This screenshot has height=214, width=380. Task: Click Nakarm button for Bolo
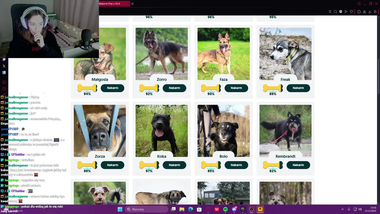coord(236,165)
